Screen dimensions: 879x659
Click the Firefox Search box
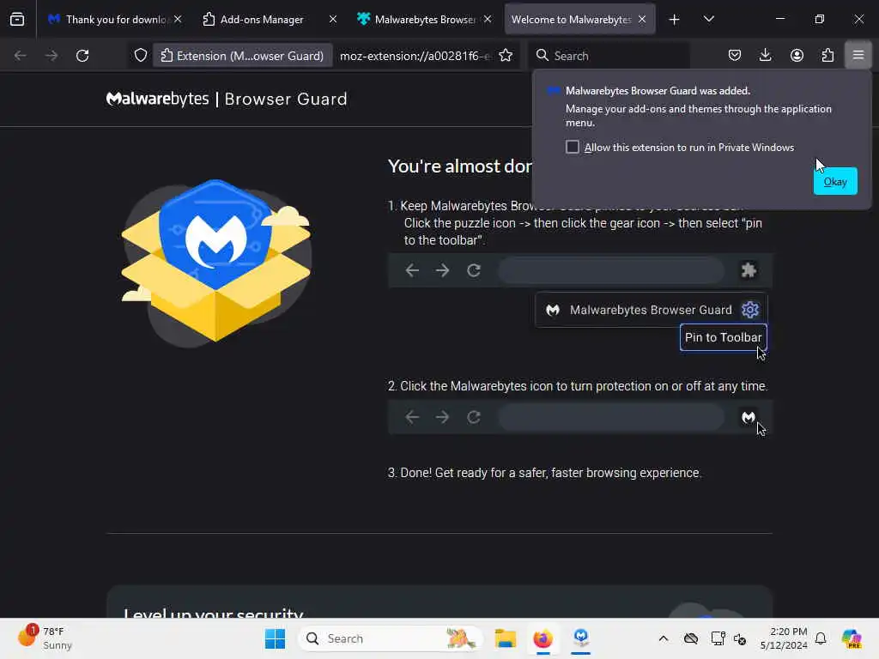point(609,56)
